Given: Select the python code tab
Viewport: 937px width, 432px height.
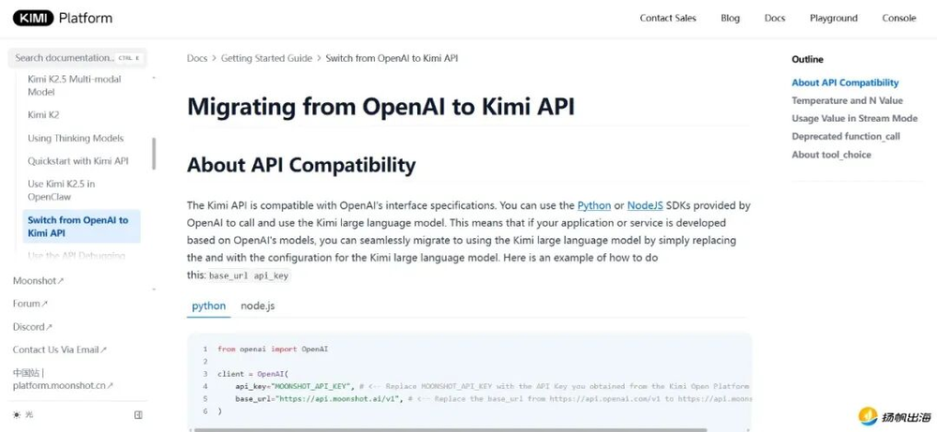Looking at the screenshot, I should [208, 305].
